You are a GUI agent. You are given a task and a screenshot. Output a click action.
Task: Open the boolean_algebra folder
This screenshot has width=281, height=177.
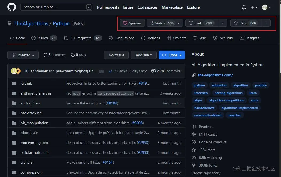34,143
